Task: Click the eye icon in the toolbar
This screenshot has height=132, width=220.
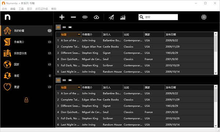Action: [85, 17]
